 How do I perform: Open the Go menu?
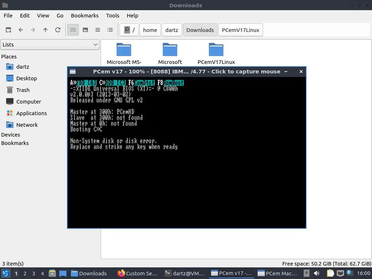click(x=60, y=16)
